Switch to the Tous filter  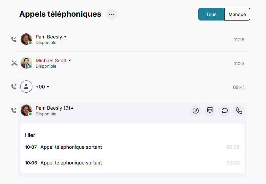pos(211,14)
